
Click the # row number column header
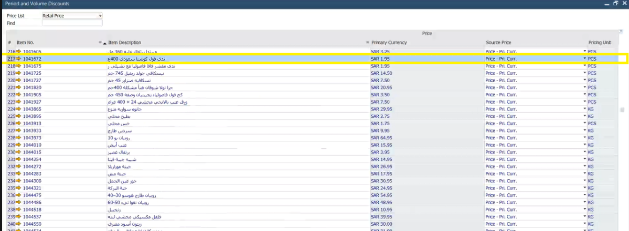[x=9, y=42]
